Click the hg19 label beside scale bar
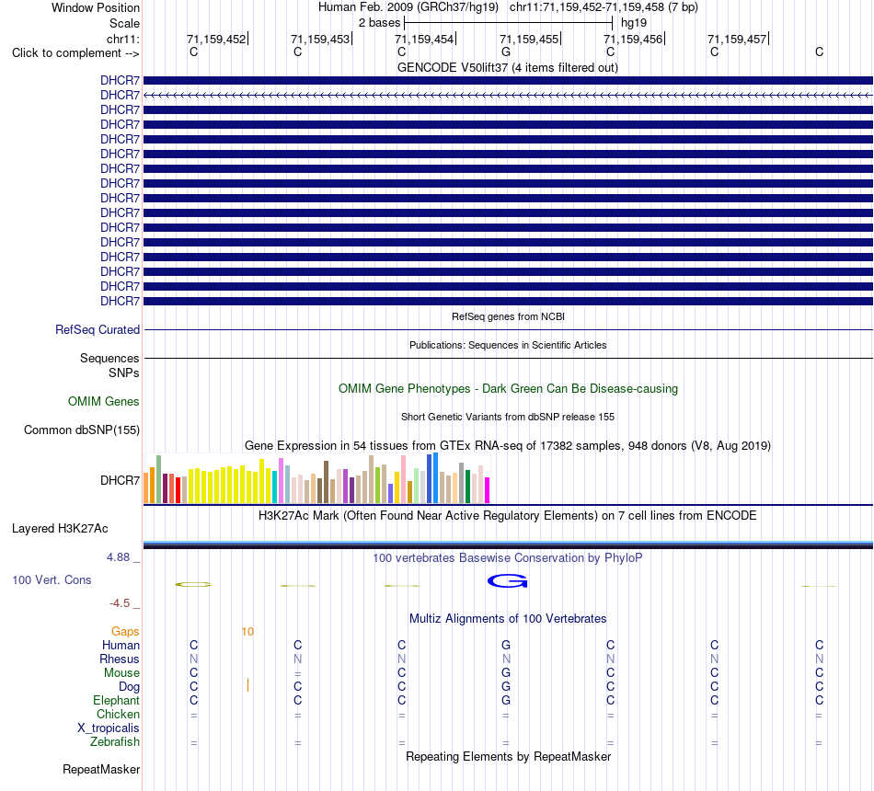This screenshot has width=874, height=791. coord(634,23)
